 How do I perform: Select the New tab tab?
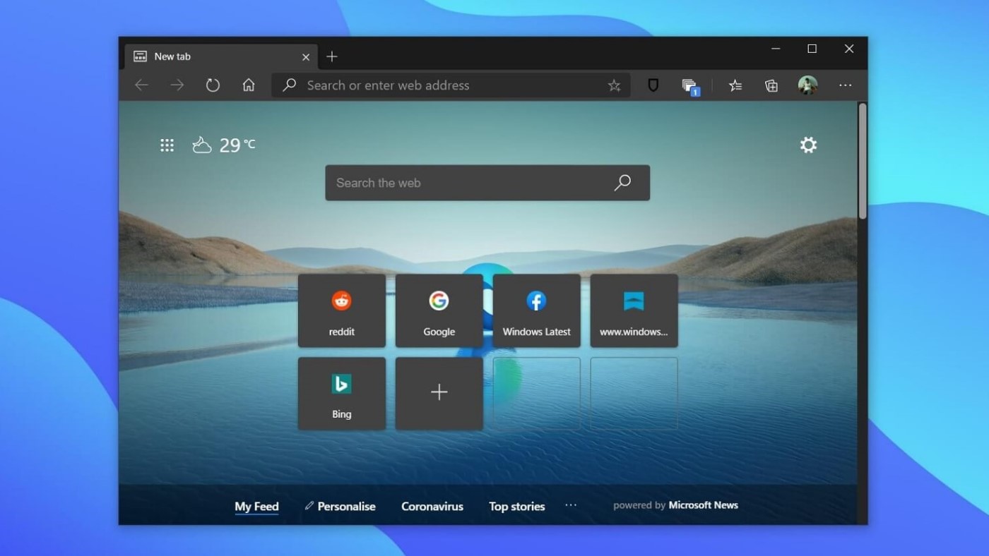[221, 56]
